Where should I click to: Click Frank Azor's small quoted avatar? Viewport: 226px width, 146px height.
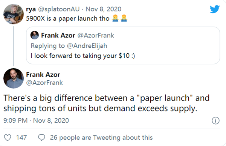(35, 35)
